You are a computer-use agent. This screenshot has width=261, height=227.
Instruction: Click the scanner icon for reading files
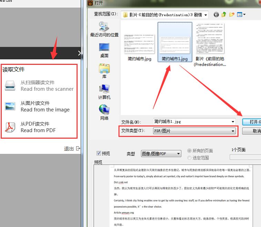(x=10, y=86)
